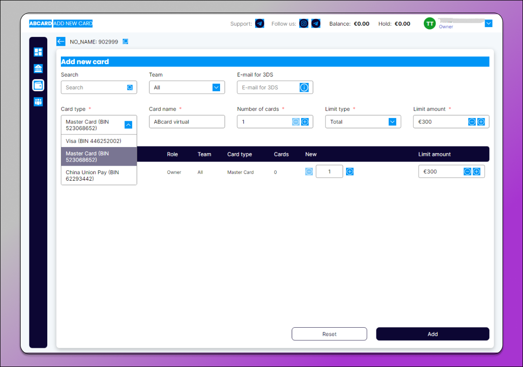The image size is (523, 367).
Task: Open the team members sidebar icon
Action: (38, 102)
